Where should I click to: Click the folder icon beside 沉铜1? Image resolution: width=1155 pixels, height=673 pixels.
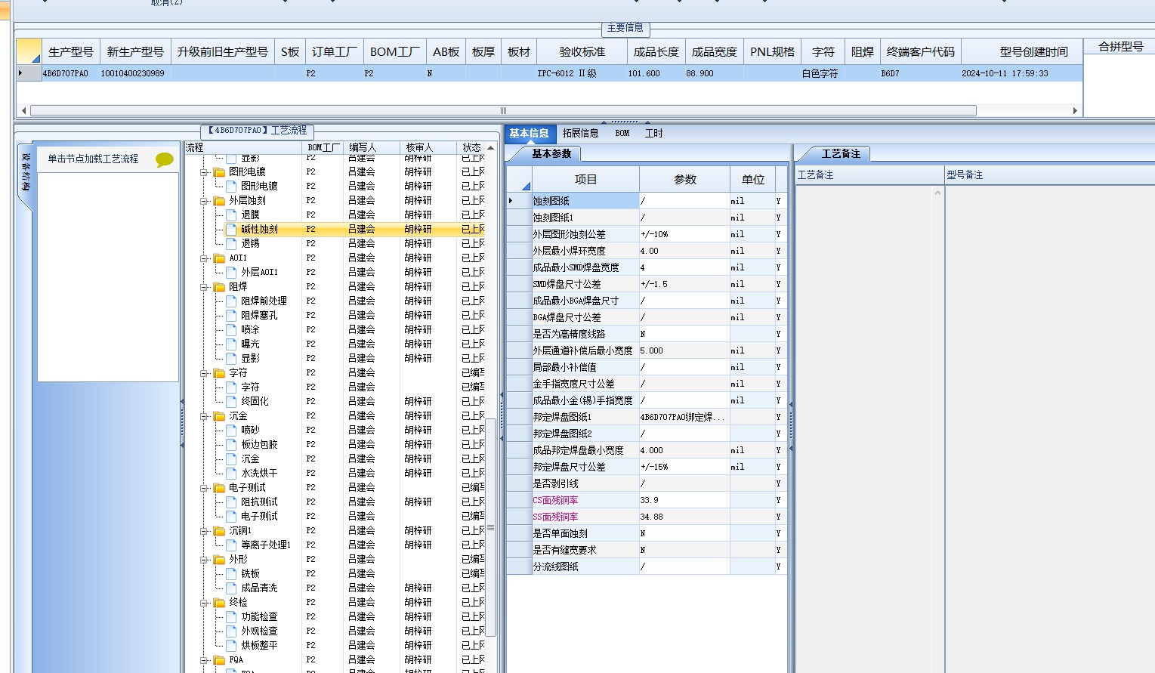coord(220,531)
